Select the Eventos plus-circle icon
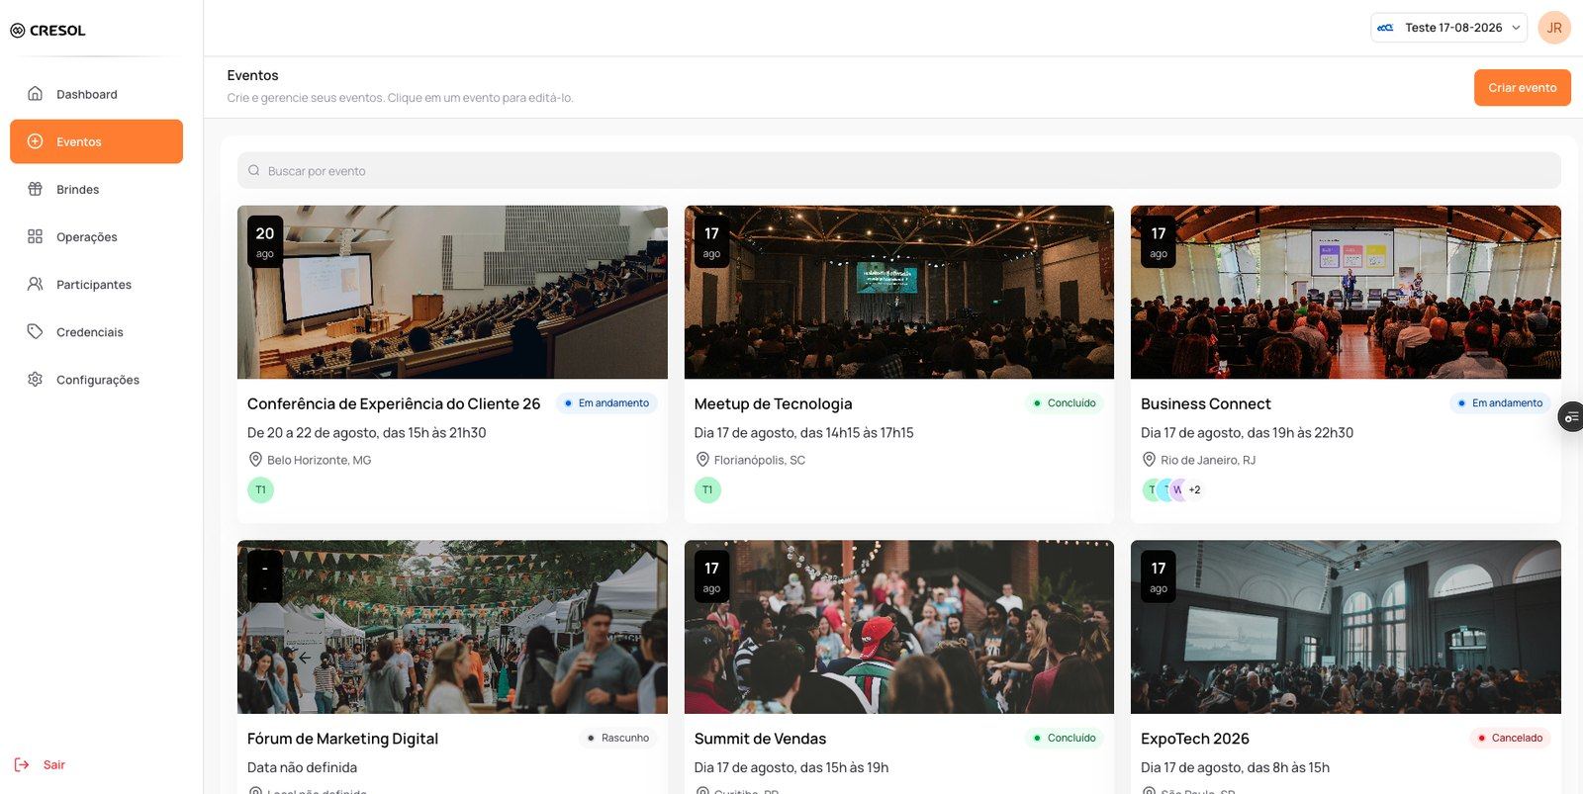This screenshot has height=794, width=1583. [35, 141]
